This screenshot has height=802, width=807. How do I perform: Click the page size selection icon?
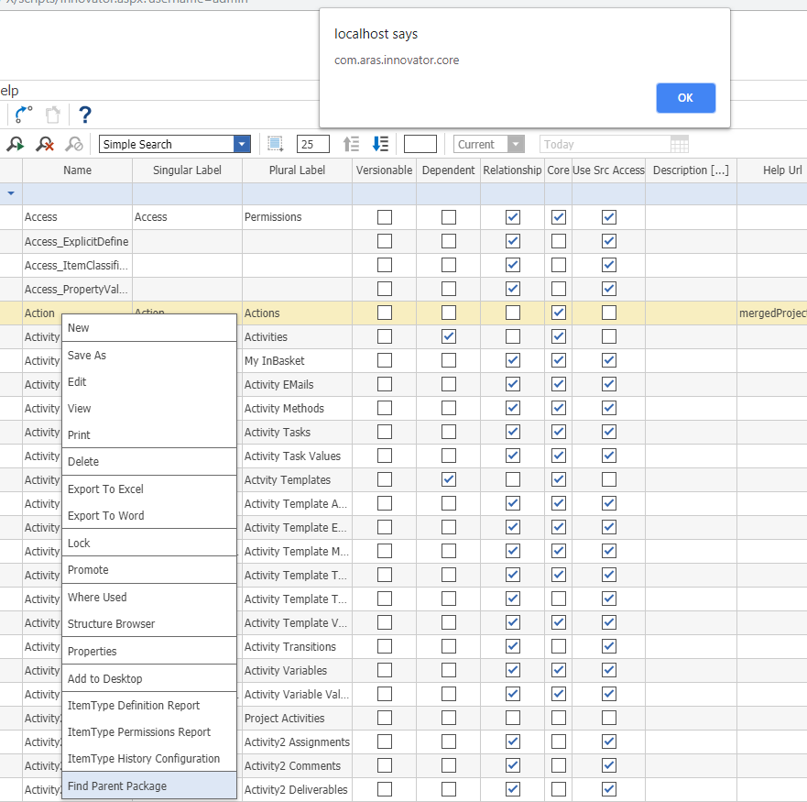[x=276, y=144]
